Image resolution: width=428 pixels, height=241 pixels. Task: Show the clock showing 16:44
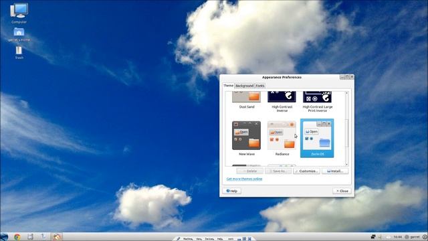398,237
